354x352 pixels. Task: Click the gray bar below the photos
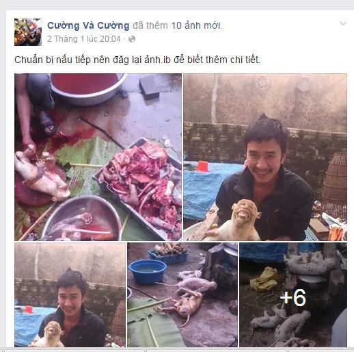point(177,350)
